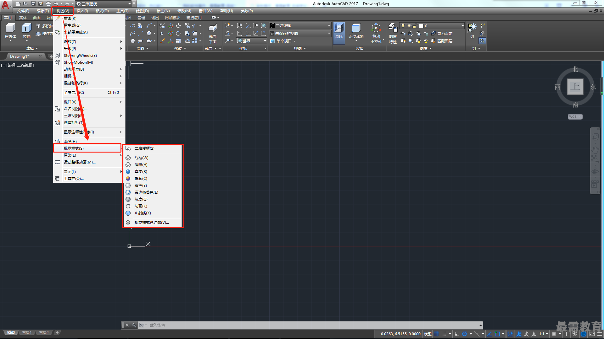The height and width of the screenshot is (339, 604).
Task: Open the Insert (插入) menu
Action: pyautogui.click(x=82, y=11)
